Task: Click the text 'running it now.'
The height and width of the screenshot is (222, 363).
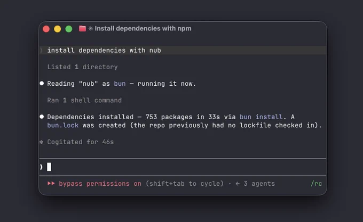Action: [167, 84]
